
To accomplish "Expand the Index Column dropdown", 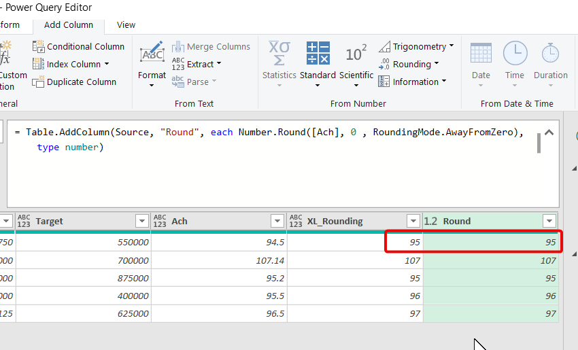I will tap(107, 65).
